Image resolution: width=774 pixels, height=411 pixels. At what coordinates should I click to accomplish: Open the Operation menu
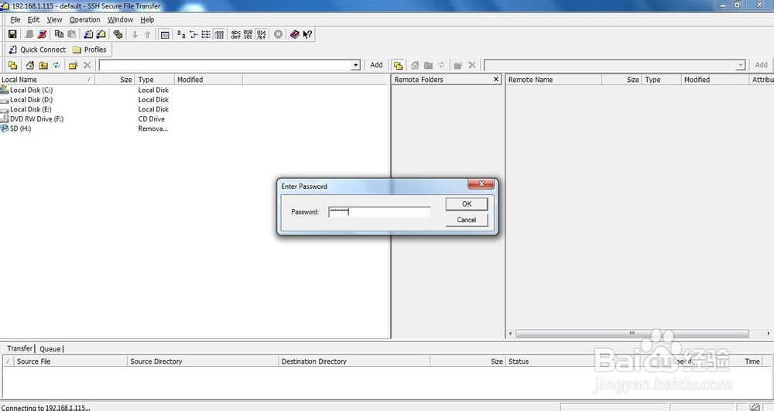pos(84,19)
